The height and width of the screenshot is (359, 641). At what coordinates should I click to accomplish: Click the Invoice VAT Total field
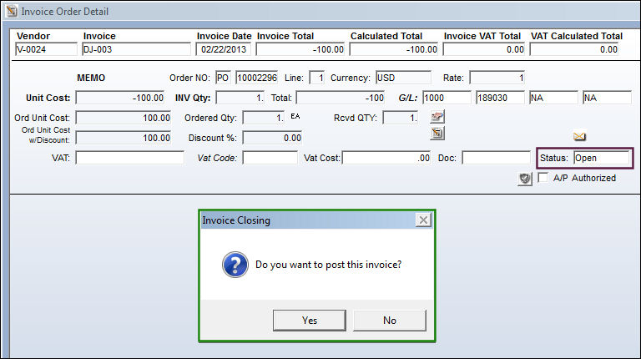click(x=484, y=49)
